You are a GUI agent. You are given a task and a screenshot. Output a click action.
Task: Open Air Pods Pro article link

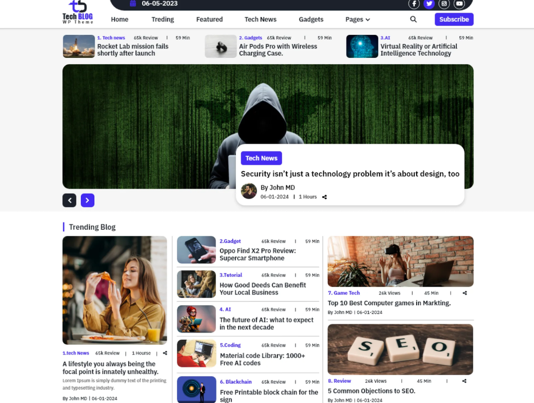(278, 50)
